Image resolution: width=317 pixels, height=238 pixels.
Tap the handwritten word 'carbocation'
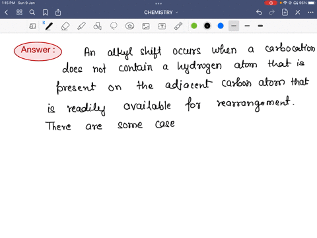click(x=290, y=48)
